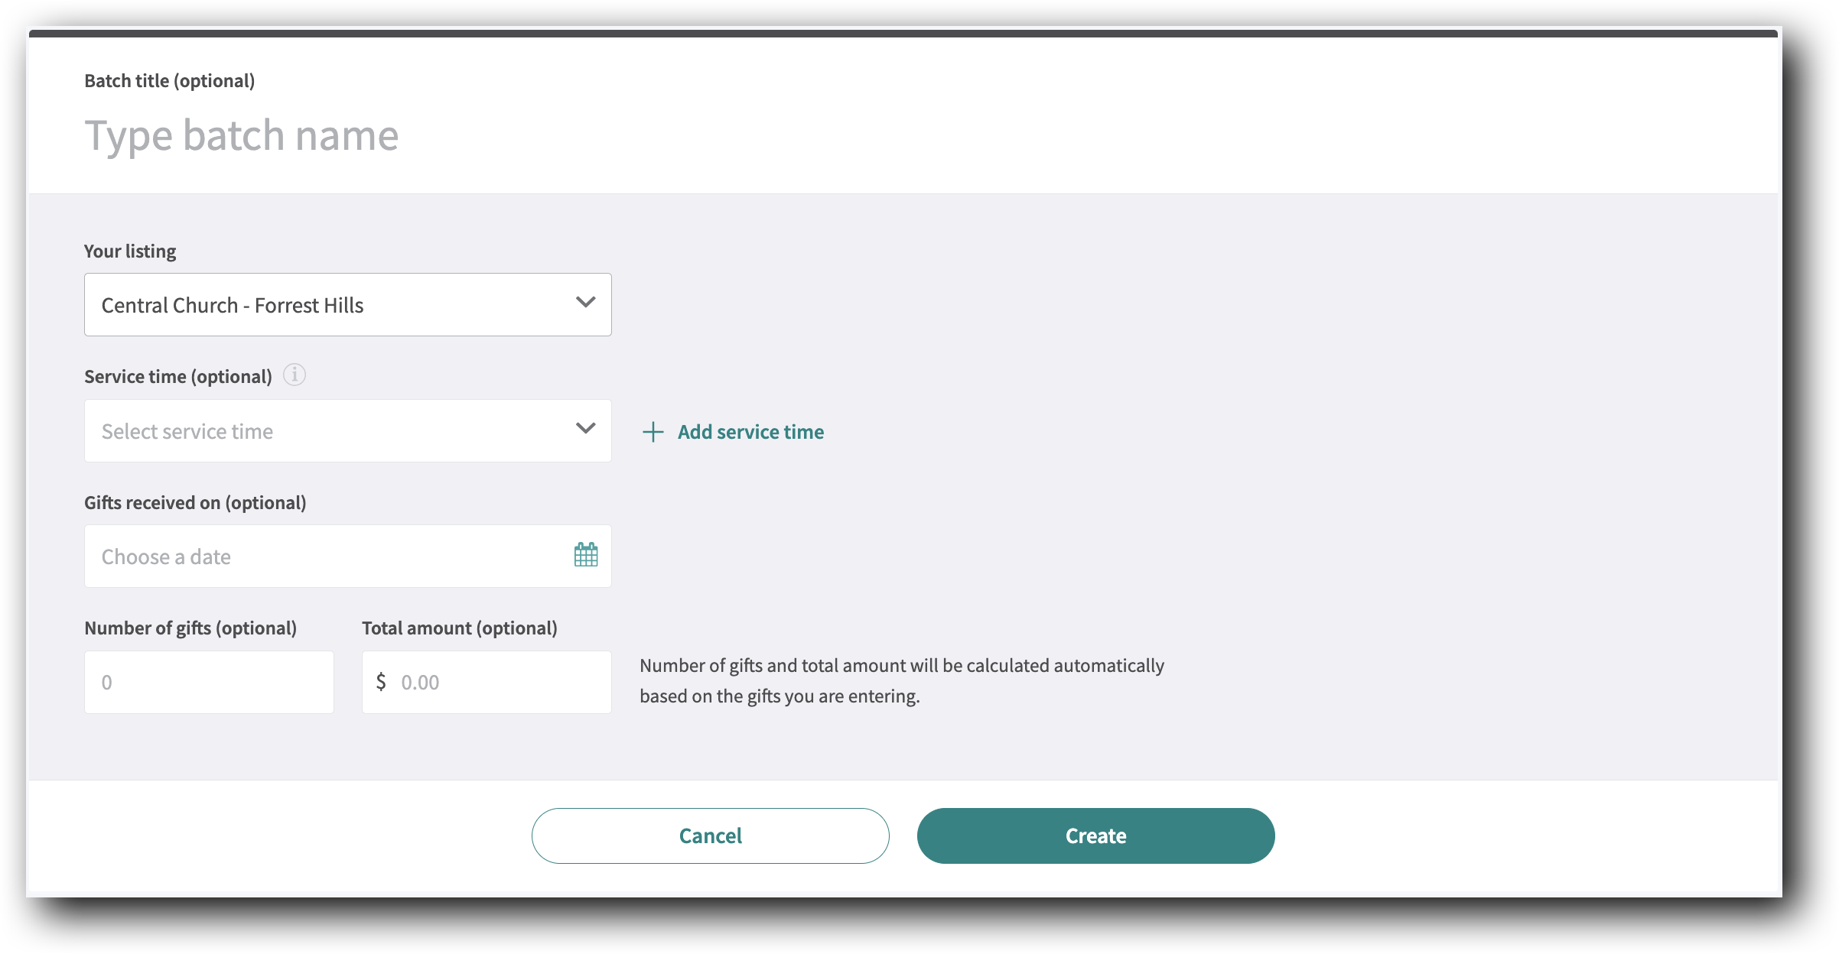Click the Number of gifts input
This screenshot has width=1839, height=954.
click(x=208, y=682)
